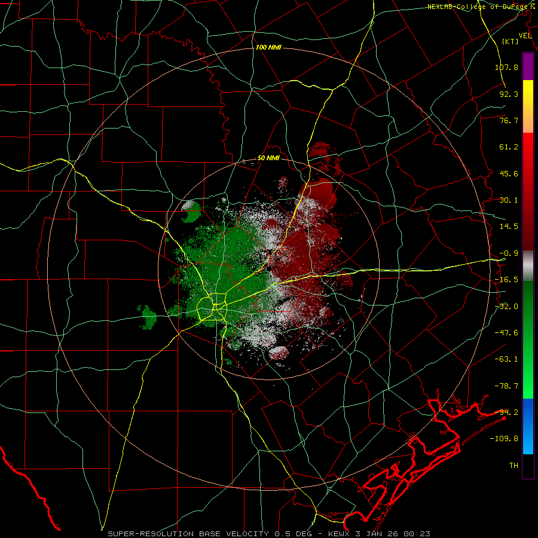Click the 30.1 legend value

point(509,200)
